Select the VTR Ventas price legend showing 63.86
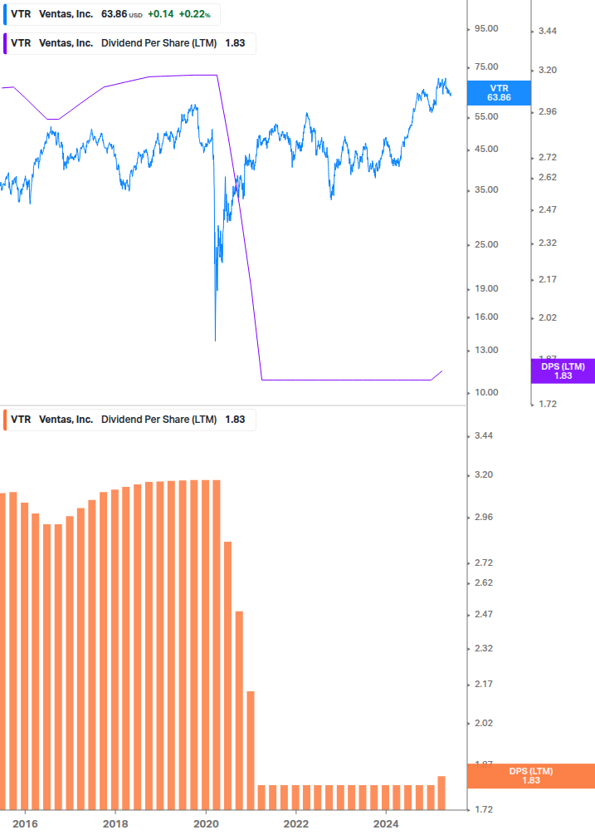This screenshot has width=595, height=835. pos(112,14)
